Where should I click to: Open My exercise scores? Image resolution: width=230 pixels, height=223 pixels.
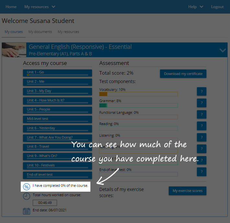(187, 191)
